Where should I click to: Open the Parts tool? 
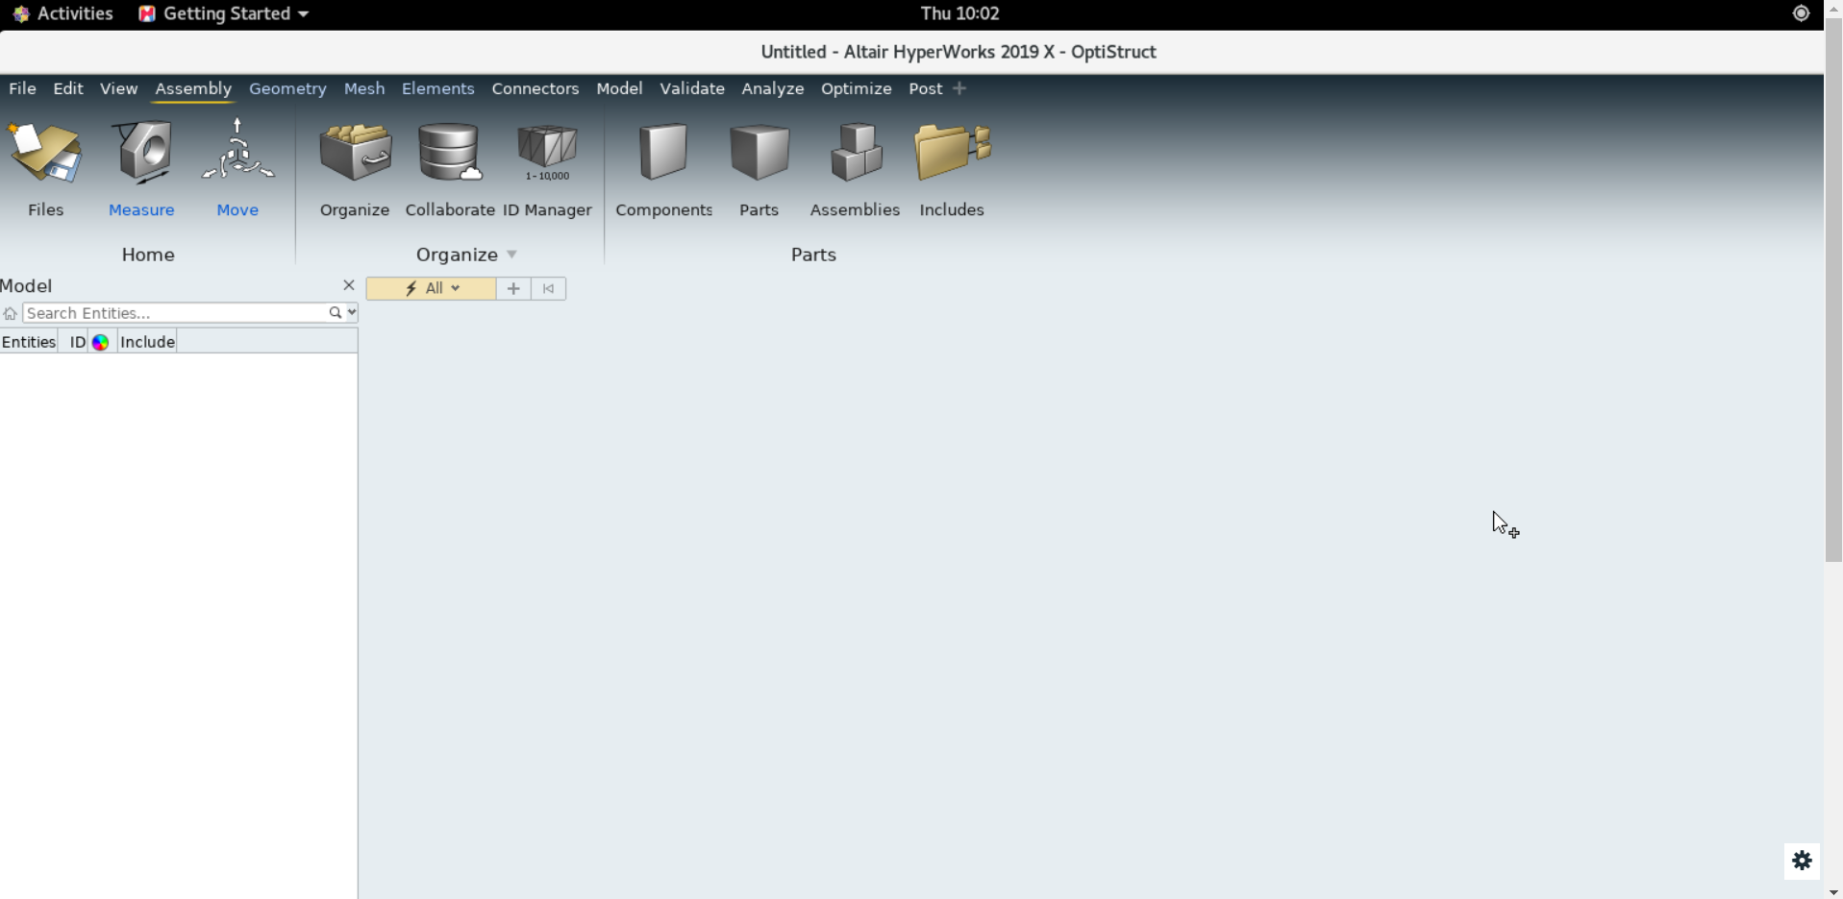click(x=759, y=152)
